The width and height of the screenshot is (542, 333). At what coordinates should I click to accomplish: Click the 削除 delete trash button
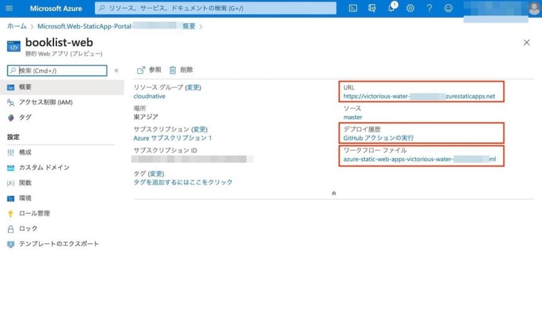(181, 70)
